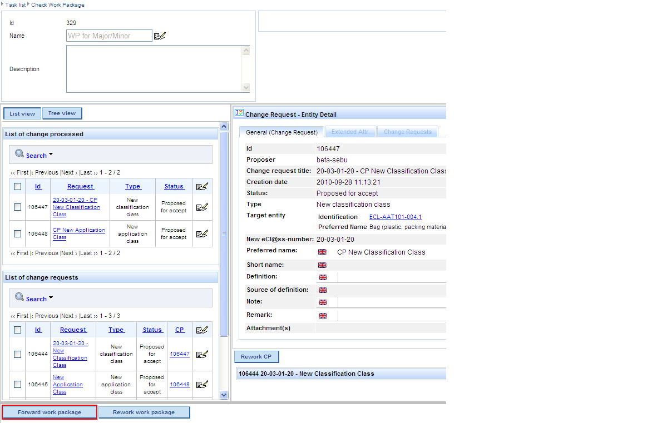Click edit icon for request row 106444

coord(202,354)
